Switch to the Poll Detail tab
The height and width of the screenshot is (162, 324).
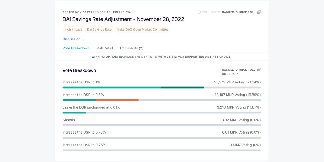pos(105,48)
